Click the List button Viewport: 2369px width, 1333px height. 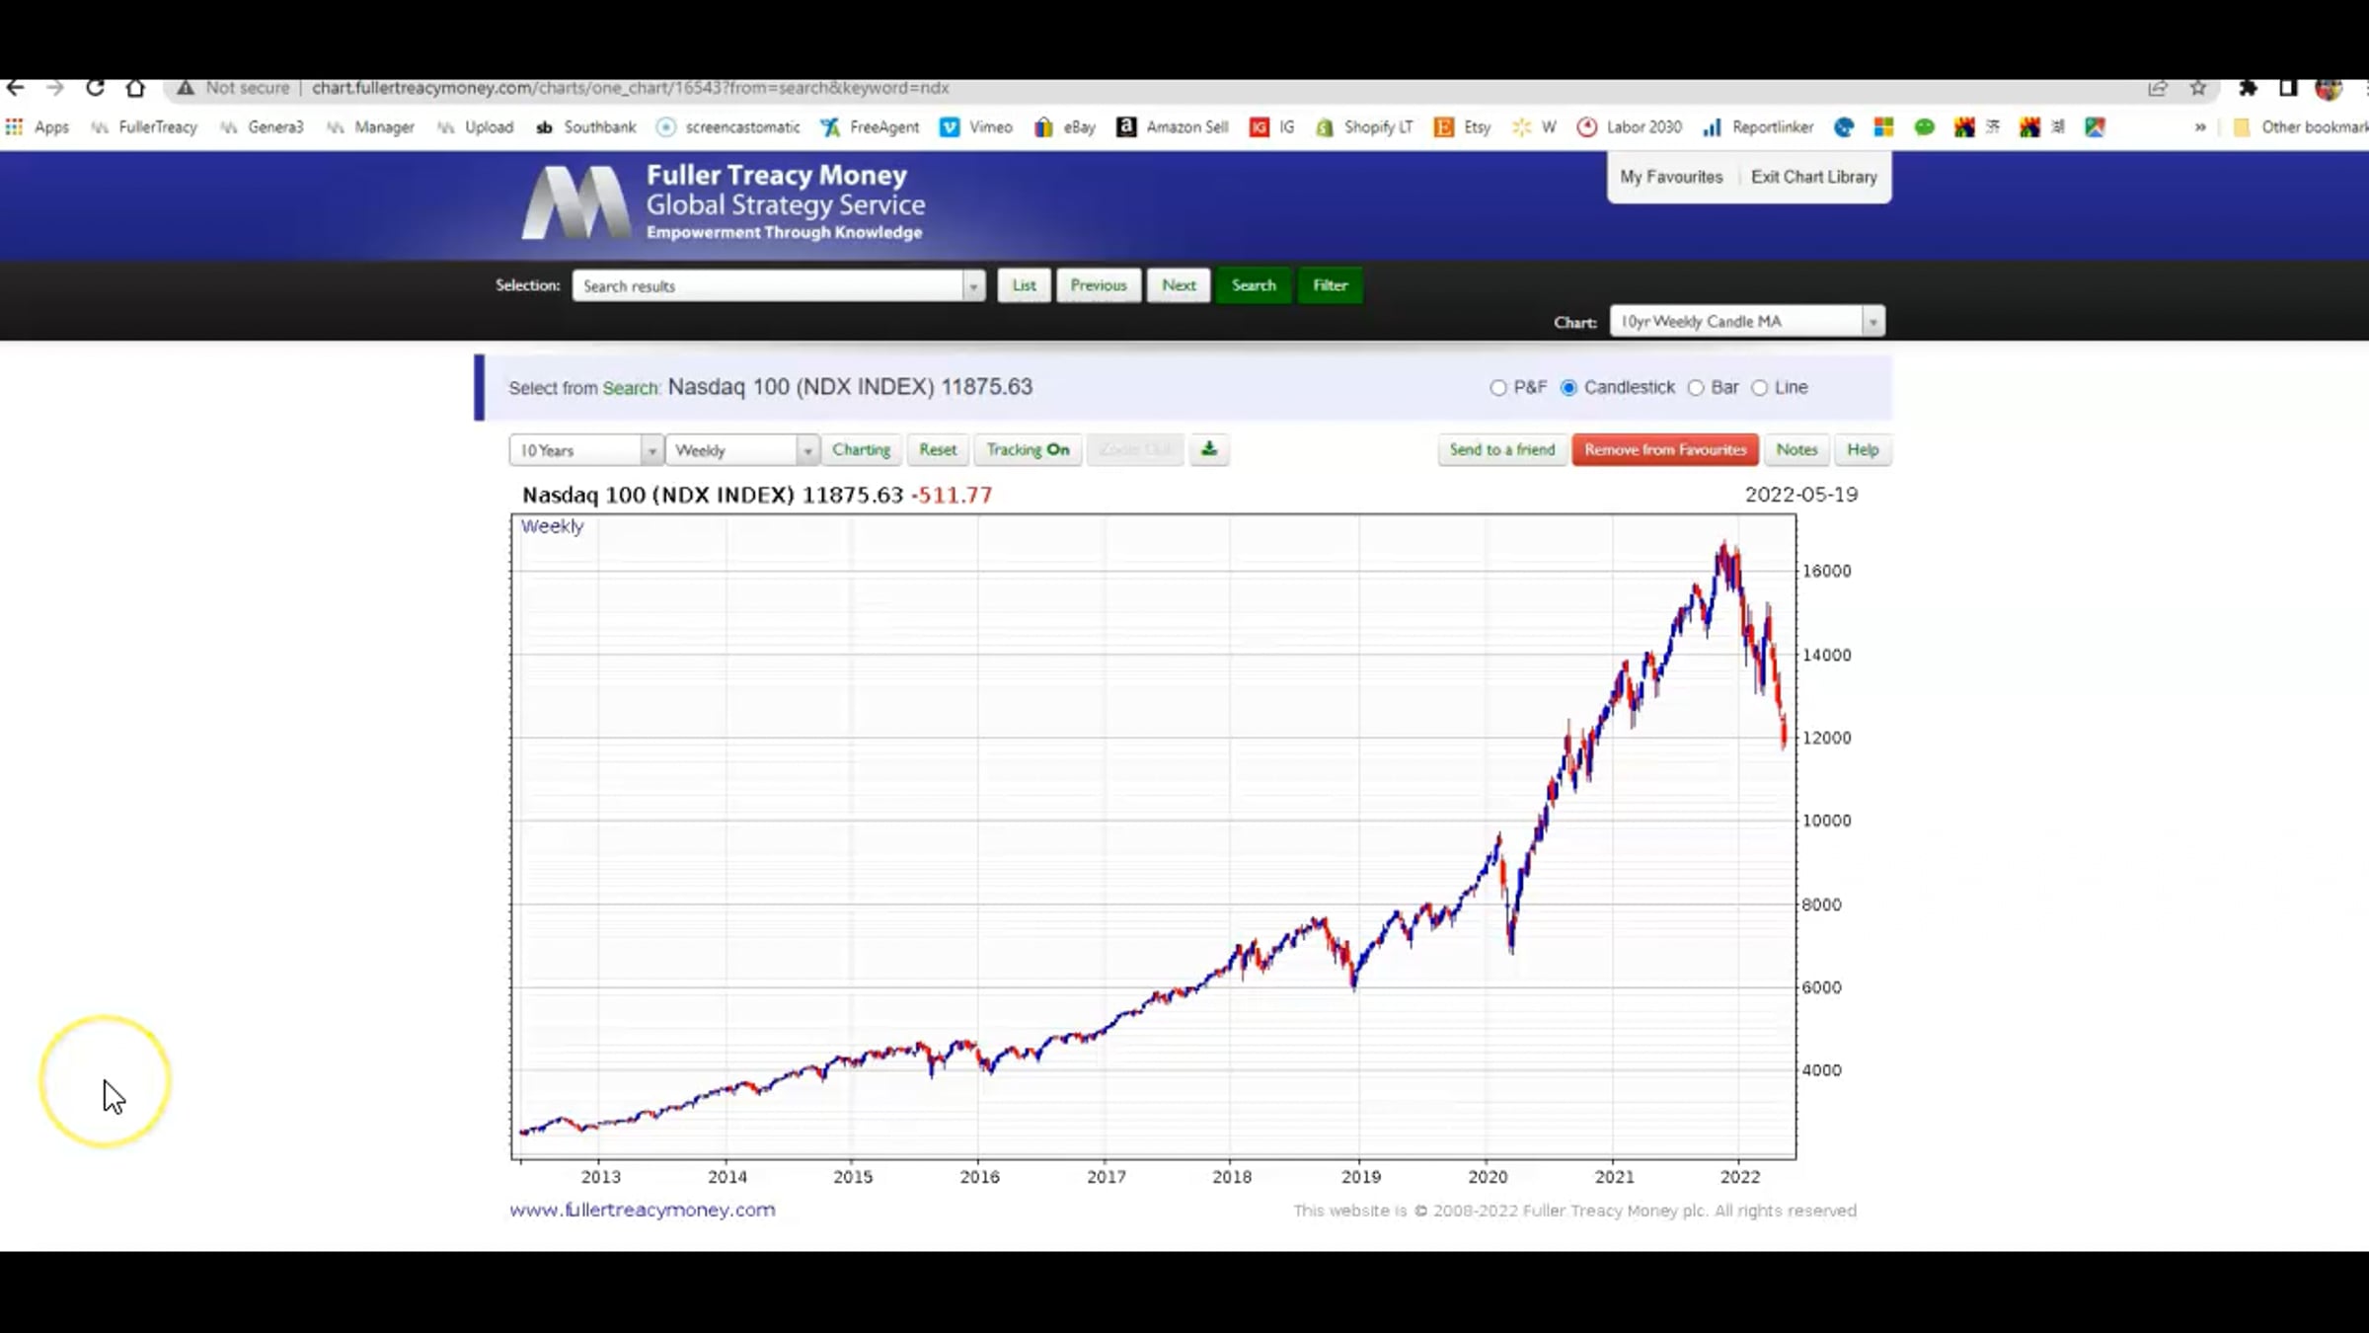1024,285
